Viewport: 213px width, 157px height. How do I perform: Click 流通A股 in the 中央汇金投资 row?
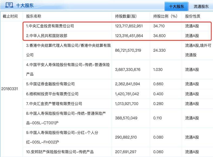click(x=192, y=26)
